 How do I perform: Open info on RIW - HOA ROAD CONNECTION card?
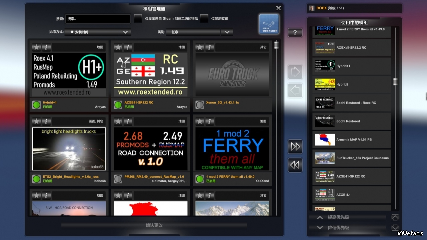tap(46, 195)
